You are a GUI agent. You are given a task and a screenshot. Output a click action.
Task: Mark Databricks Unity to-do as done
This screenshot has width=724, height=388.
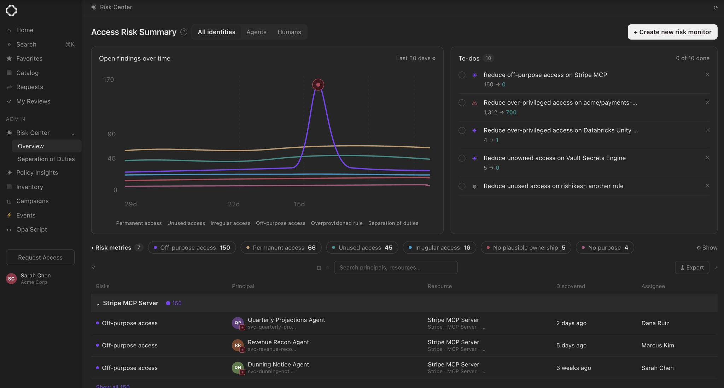point(462,130)
